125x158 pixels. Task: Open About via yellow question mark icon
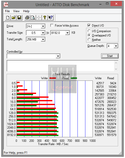(45, 17)
